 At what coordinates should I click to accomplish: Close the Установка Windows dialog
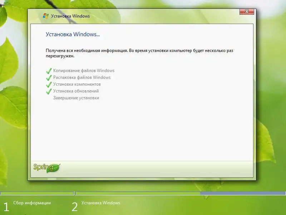[x=247, y=12]
